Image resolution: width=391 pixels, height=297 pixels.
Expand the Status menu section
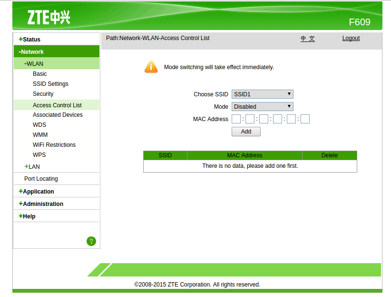29,39
